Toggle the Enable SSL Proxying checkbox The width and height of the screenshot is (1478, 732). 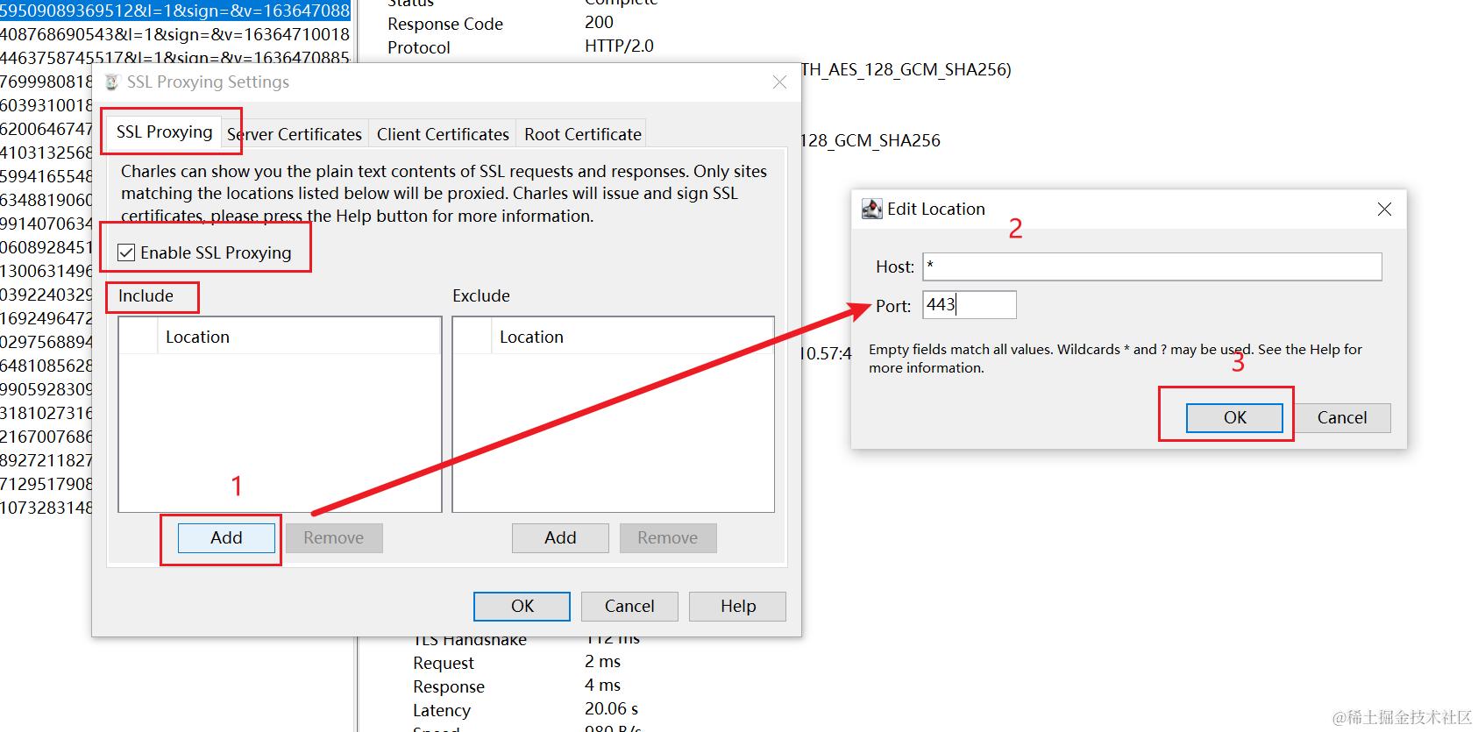[126, 252]
